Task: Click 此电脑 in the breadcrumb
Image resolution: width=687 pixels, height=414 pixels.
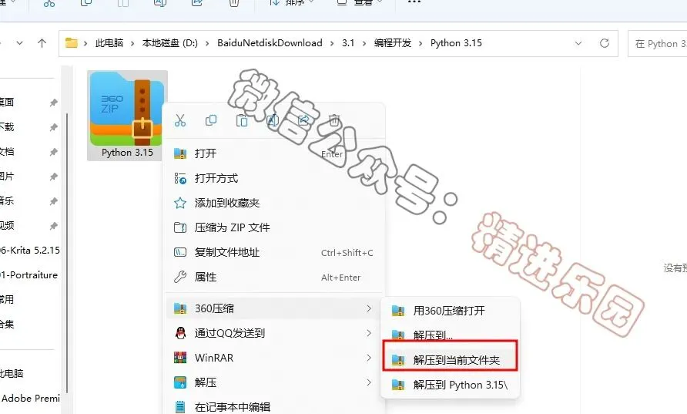Action: [109, 43]
